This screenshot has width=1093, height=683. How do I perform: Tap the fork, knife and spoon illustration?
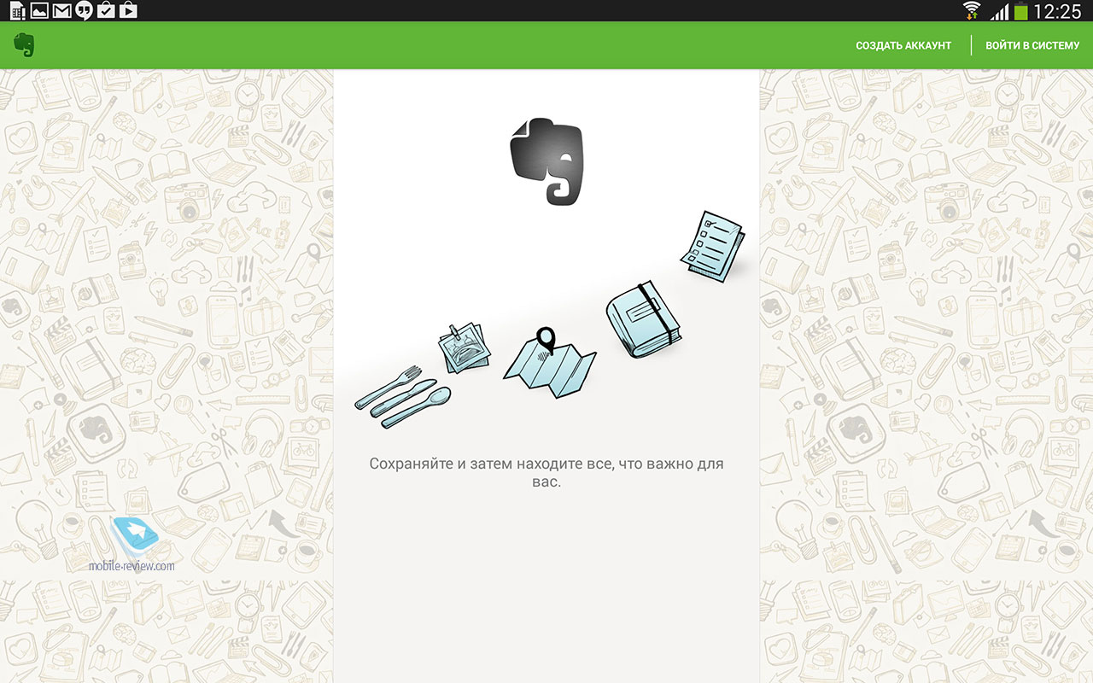click(403, 397)
